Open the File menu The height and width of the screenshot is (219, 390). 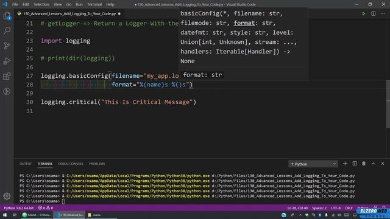click(15, 4)
